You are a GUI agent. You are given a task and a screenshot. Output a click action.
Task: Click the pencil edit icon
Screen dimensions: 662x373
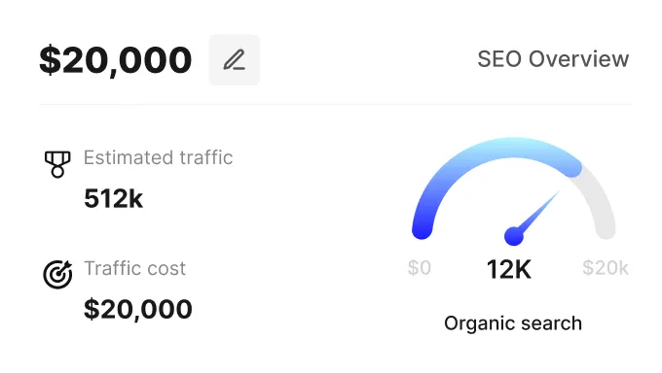click(x=235, y=60)
